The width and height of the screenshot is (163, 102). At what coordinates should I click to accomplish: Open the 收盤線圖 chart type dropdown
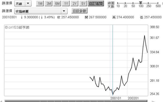coord(41,11)
